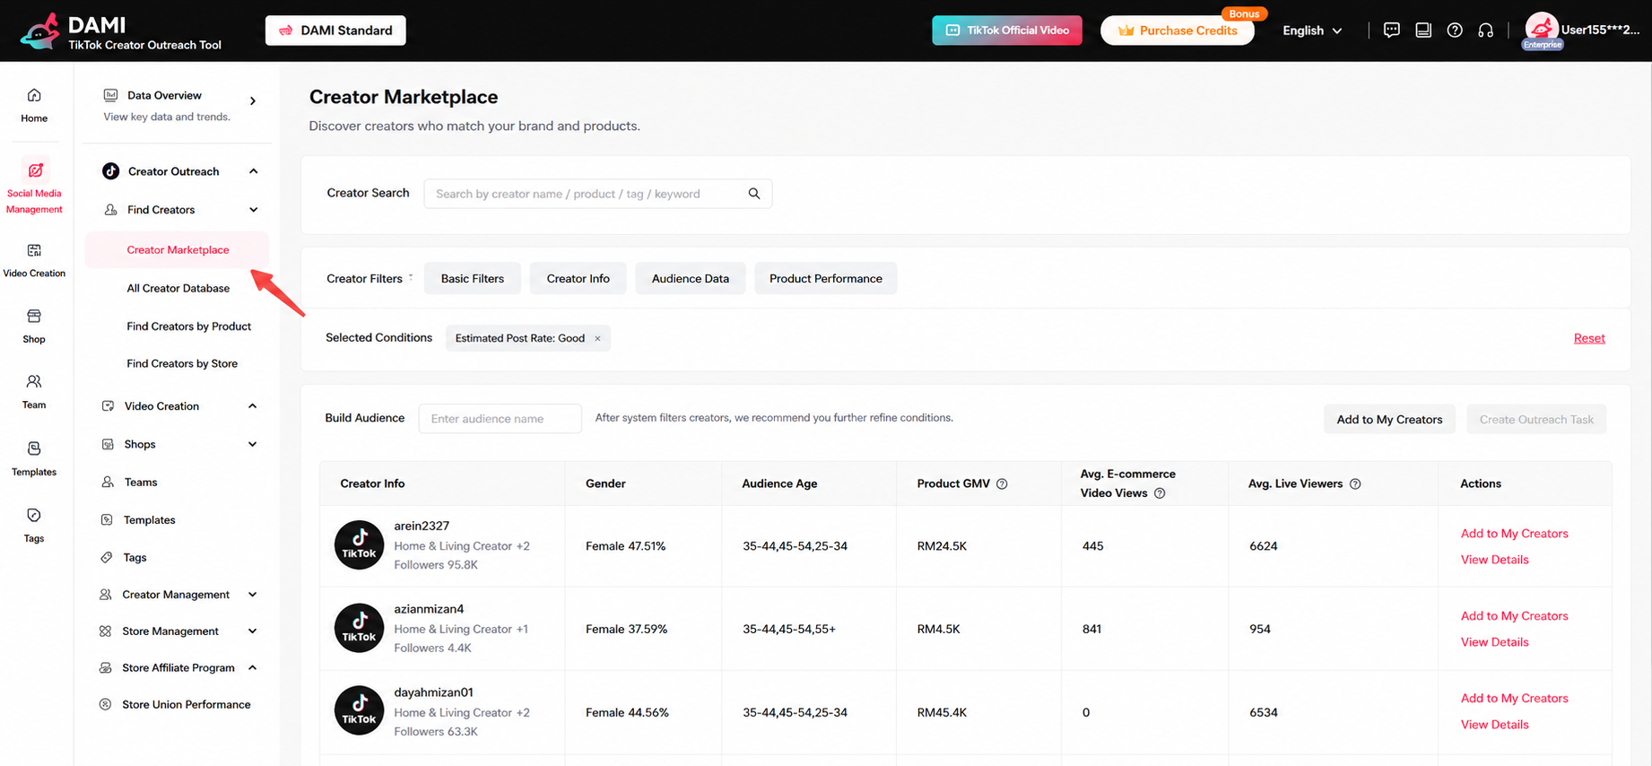The width and height of the screenshot is (1652, 766).
Task: Show Avg. E-commerce Video Views info icon
Action: tap(1160, 493)
